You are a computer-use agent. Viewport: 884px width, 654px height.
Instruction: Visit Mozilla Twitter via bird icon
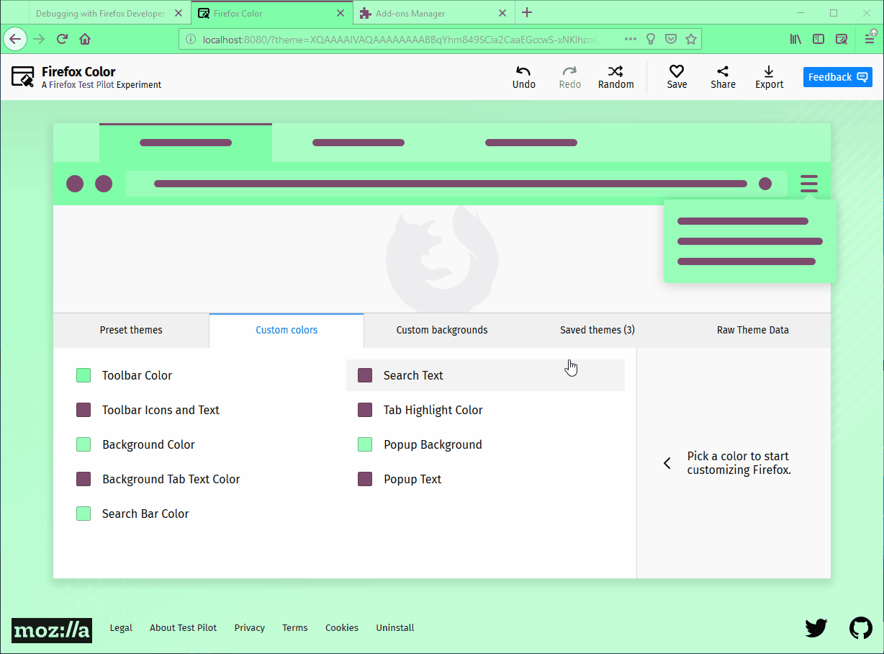click(816, 628)
